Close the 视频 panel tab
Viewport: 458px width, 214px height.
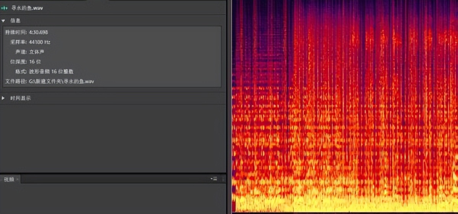point(18,179)
